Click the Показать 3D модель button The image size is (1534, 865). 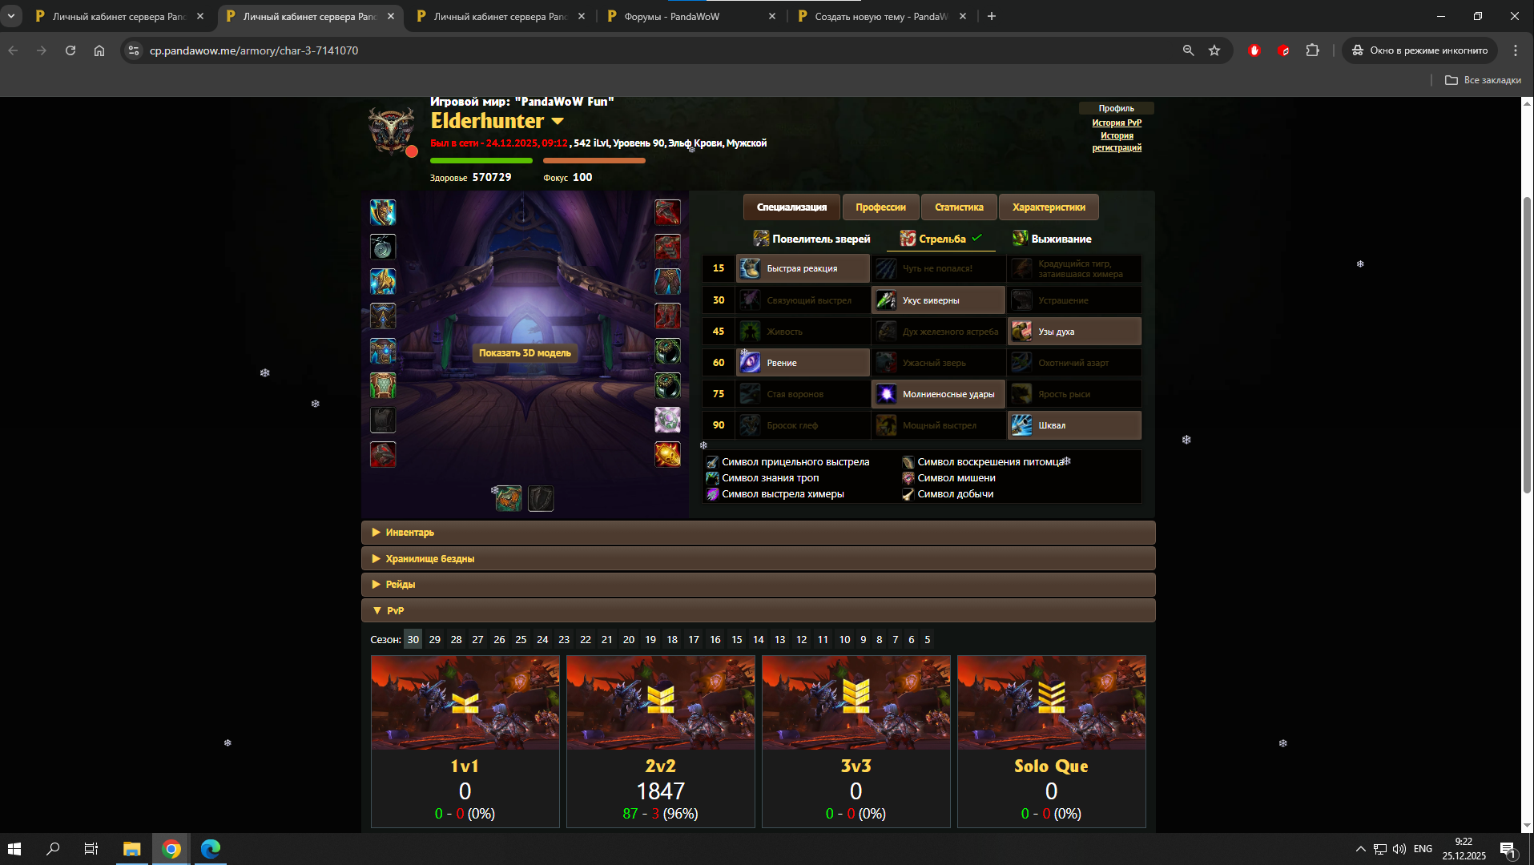click(525, 353)
